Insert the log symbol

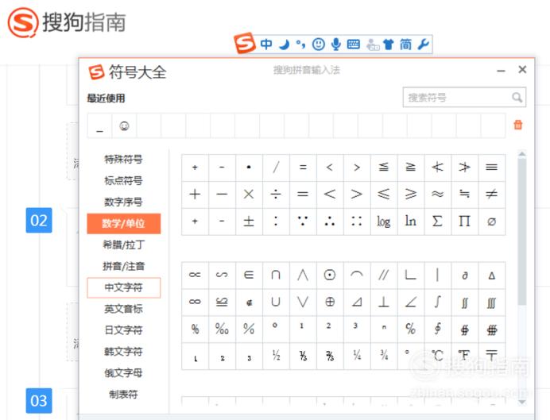383,221
